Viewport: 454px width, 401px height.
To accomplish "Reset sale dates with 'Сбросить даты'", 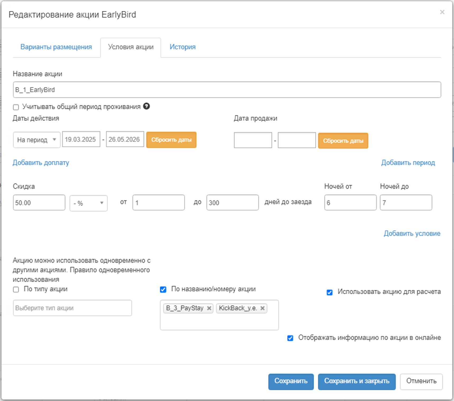I will pyautogui.click(x=343, y=141).
